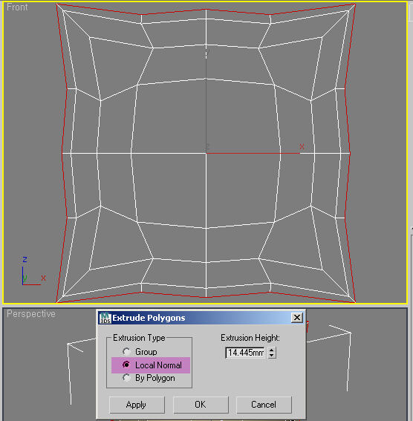Image resolution: width=413 pixels, height=421 pixels.
Task: Confirm extrusion with the OK button
Action: [x=201, y=405]
